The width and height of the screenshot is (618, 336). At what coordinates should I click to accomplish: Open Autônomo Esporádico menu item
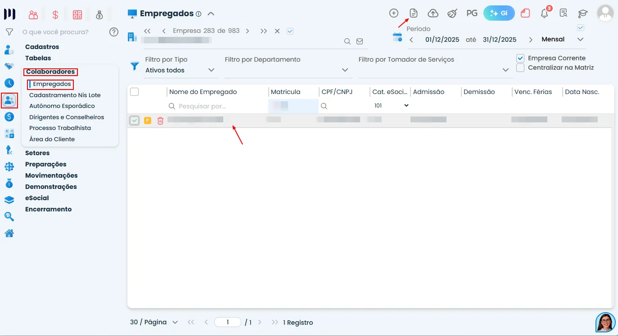coord(62,106)
